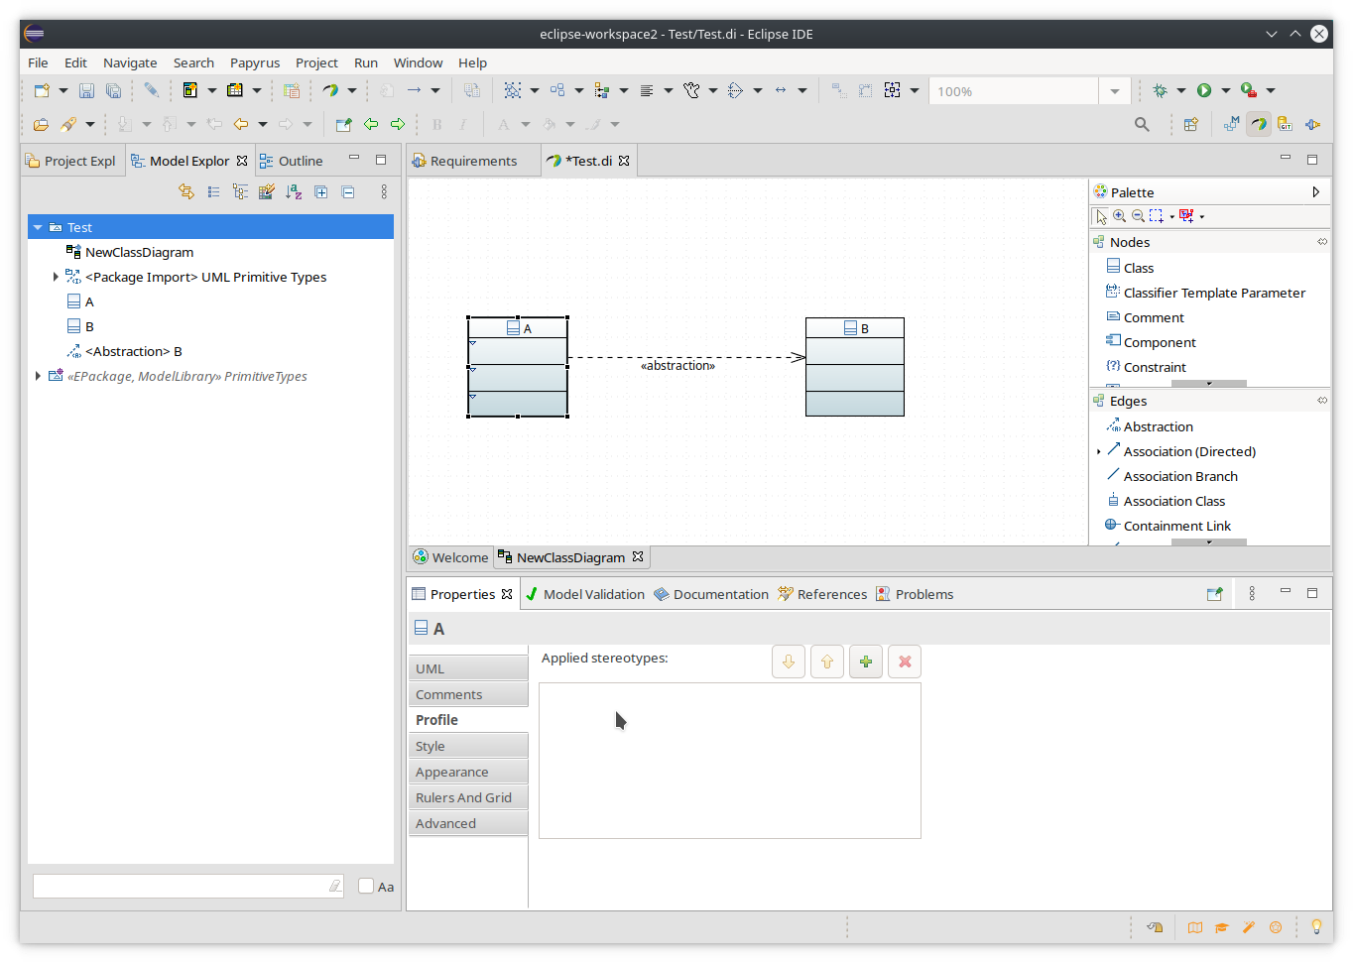Click the abstraction label on the diagram edge

677,366
